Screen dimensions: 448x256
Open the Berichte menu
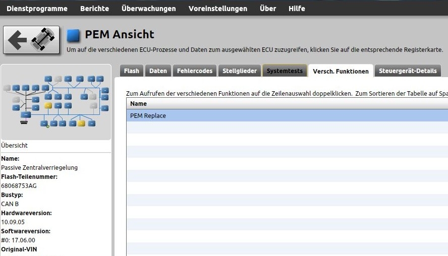point(94,9)
